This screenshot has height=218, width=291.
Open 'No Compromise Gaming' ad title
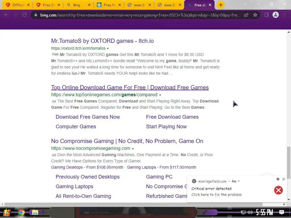click(x=127, y=141)
